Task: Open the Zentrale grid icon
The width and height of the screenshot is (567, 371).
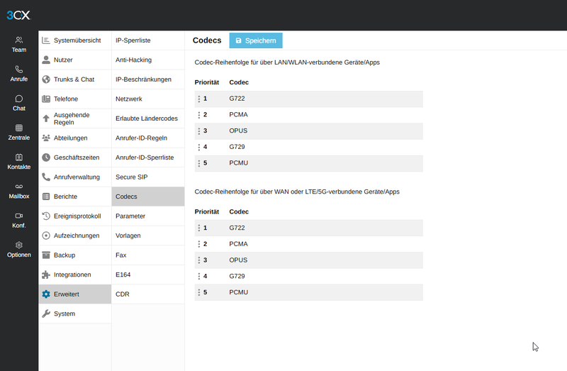Action: [19, 128]
